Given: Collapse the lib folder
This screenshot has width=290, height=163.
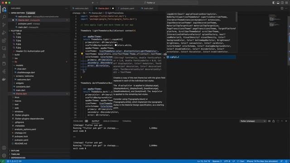Looking at the screenshot, I should click(x=16, y=62).
